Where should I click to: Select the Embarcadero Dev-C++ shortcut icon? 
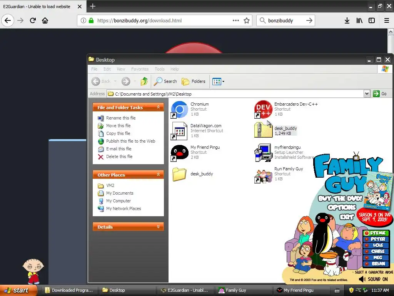point(263,109)
